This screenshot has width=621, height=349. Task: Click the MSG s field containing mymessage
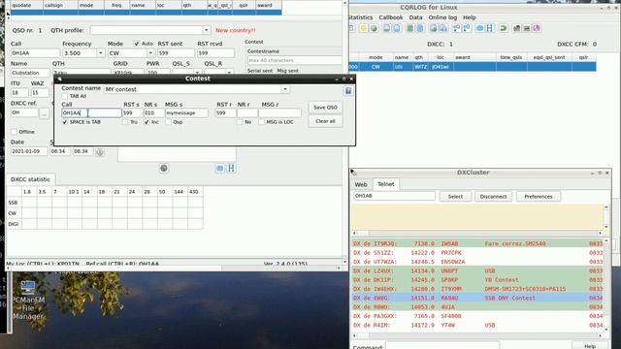pyautogui.click(x=186, y=112)
